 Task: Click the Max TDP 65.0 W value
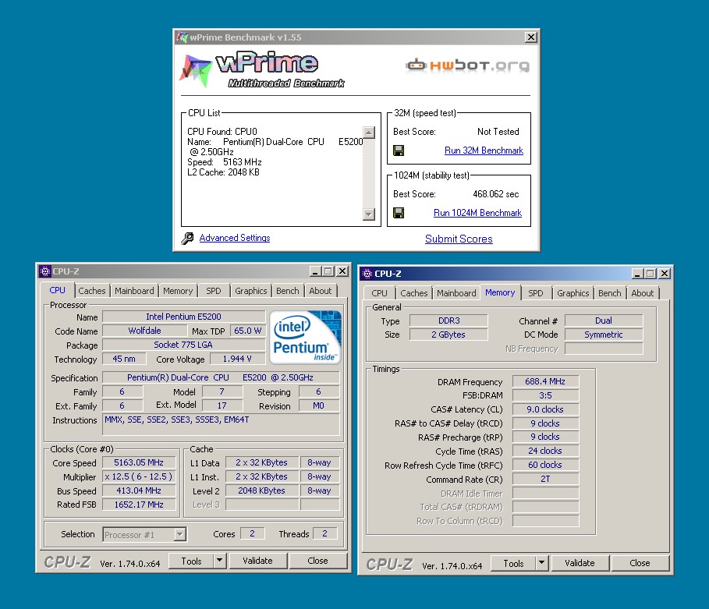(x=248, y=331)
